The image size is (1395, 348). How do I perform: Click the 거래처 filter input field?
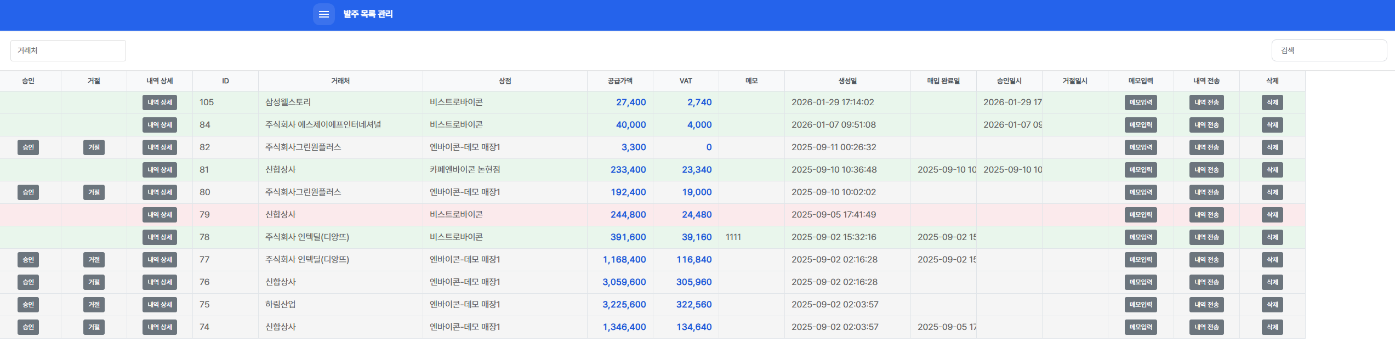(68, 50)
